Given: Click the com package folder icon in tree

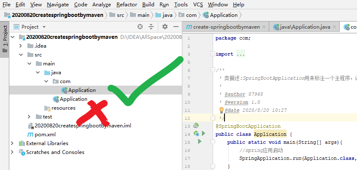Looking at the screenshot, I should tap(56, 81).
